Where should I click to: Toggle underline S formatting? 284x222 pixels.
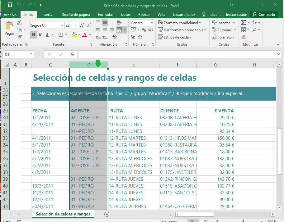47,35
